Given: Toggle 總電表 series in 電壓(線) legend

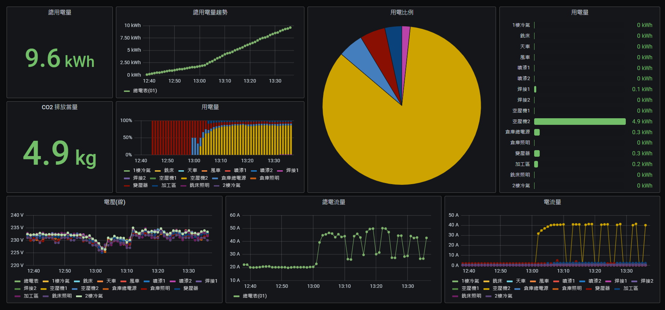Looking at the screenshot, I should 31,281.
